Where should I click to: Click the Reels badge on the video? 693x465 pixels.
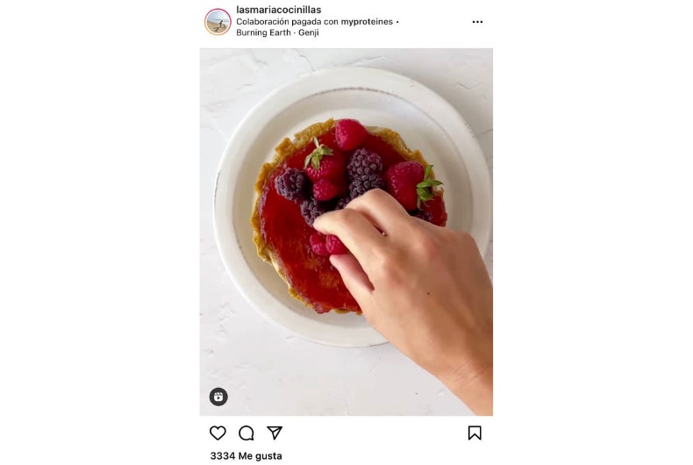[218, 397]
